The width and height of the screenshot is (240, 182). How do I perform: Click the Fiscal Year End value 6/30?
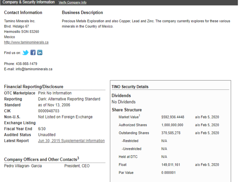coord(42,129)
